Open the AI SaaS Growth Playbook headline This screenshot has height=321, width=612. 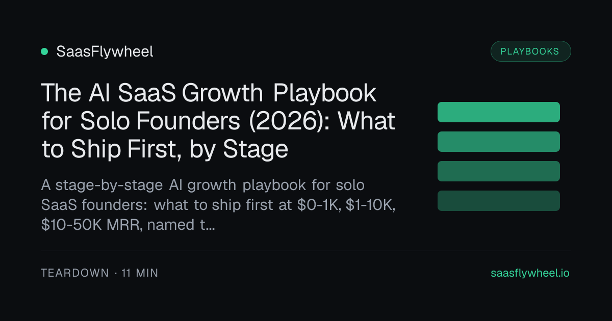[218, 121]
